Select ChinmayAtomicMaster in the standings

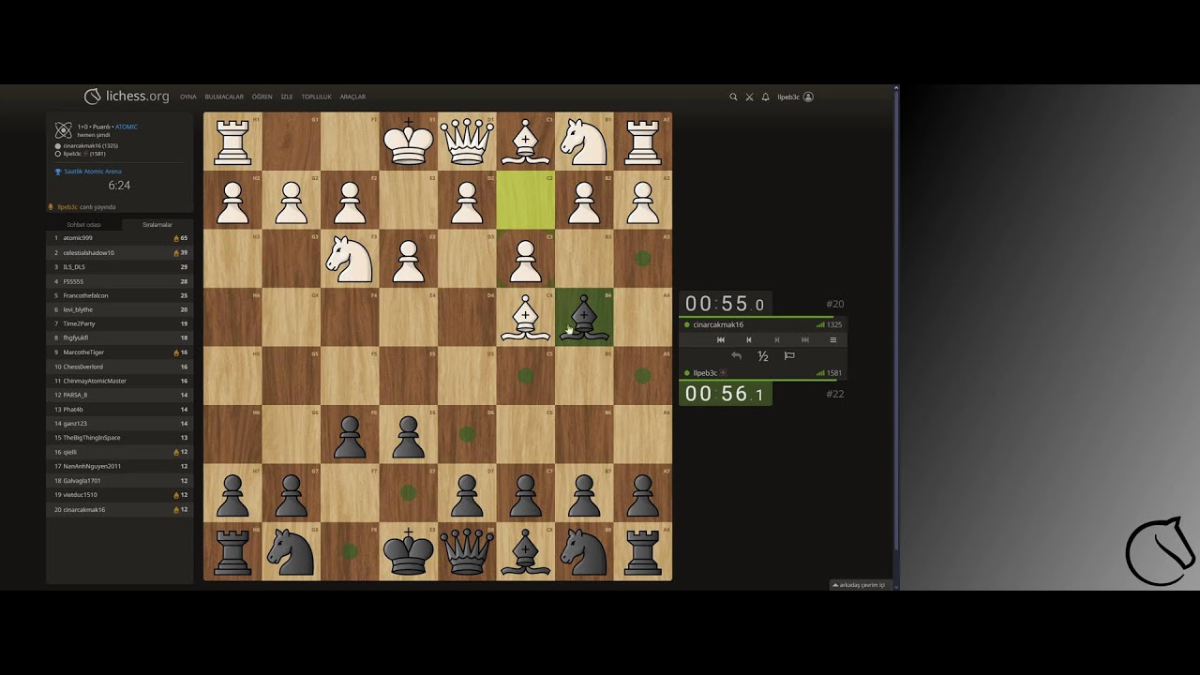(x=119, y=381)
